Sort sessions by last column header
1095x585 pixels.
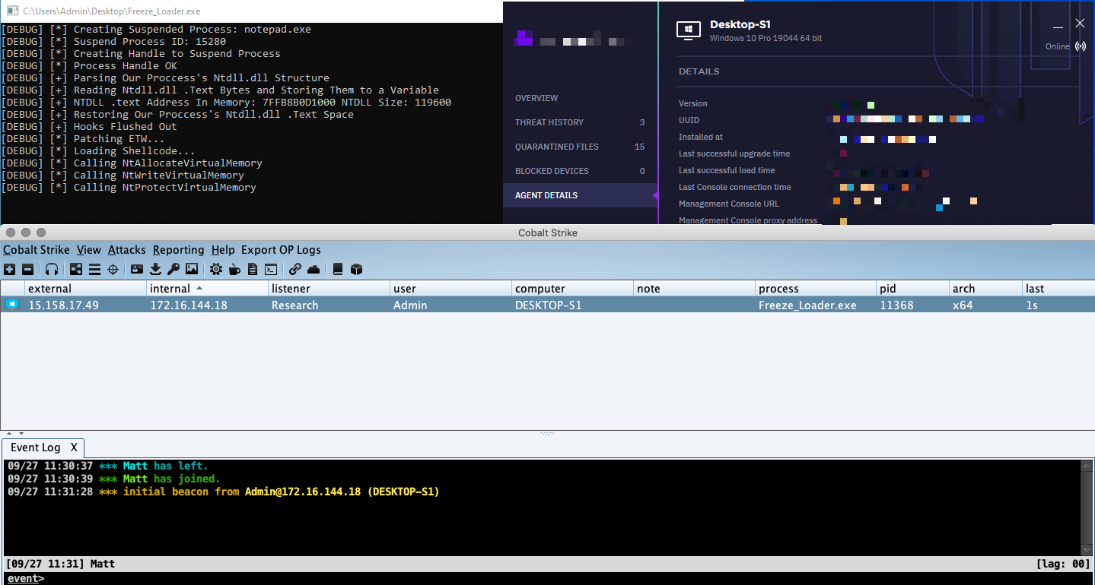coord(1058,289)
